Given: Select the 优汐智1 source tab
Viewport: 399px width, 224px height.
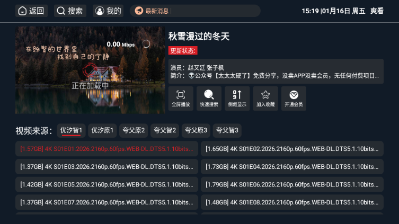Looking at the screenshot, I should pyautogui.click(x=71, y=131).
